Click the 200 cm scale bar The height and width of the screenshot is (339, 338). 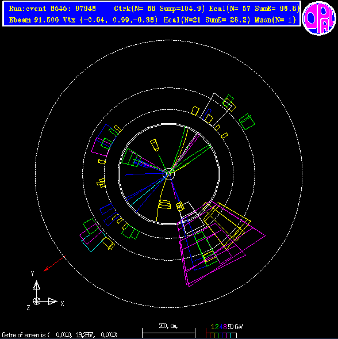coord(168,333)
